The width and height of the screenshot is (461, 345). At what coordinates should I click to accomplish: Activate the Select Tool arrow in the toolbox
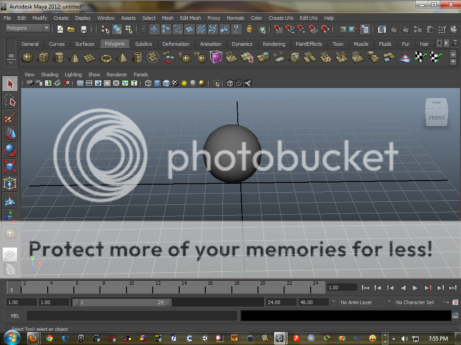click(x=9, y=84)
